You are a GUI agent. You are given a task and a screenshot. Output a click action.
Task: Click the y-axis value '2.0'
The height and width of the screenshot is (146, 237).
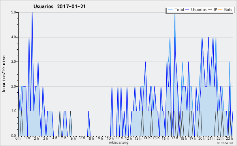(x=13, y=86)
